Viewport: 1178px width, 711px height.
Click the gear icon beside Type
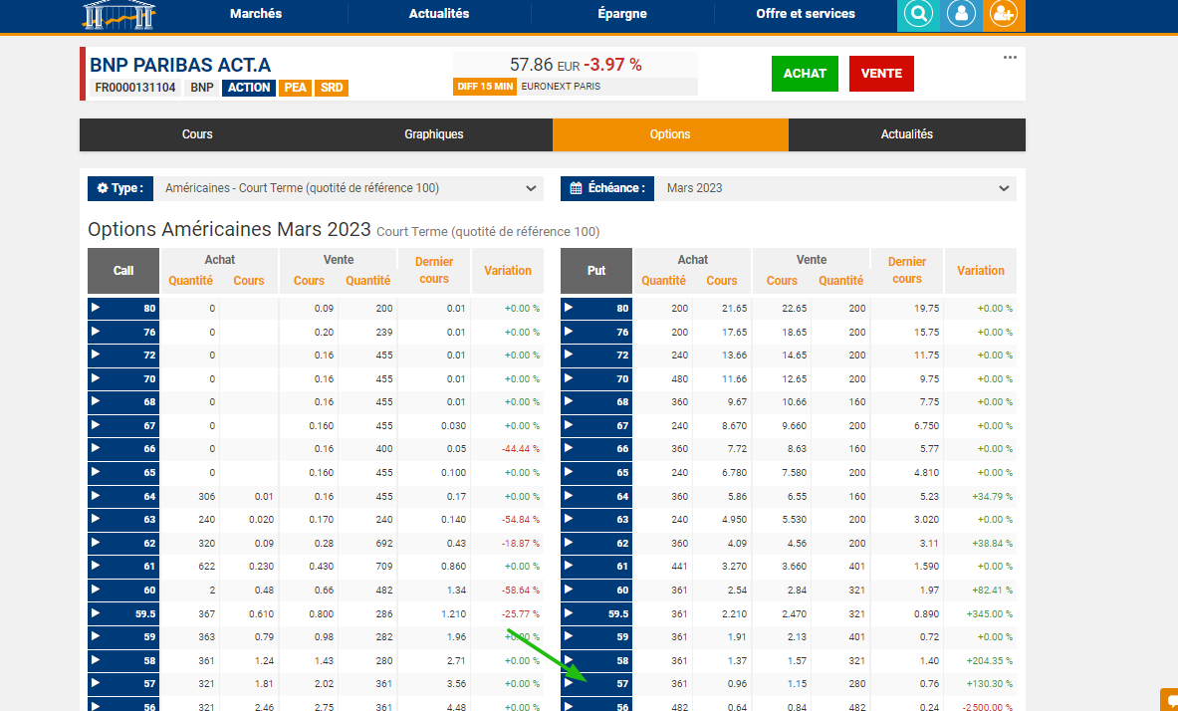tap(103, 188)
